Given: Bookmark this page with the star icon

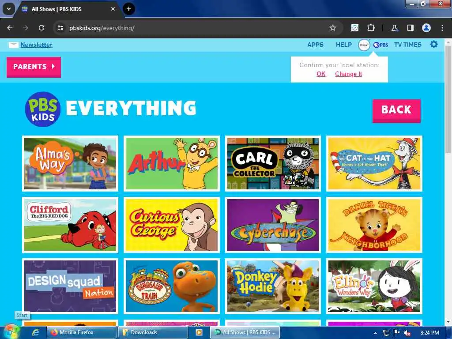Looking at the screenshot, I should point(333,28).
